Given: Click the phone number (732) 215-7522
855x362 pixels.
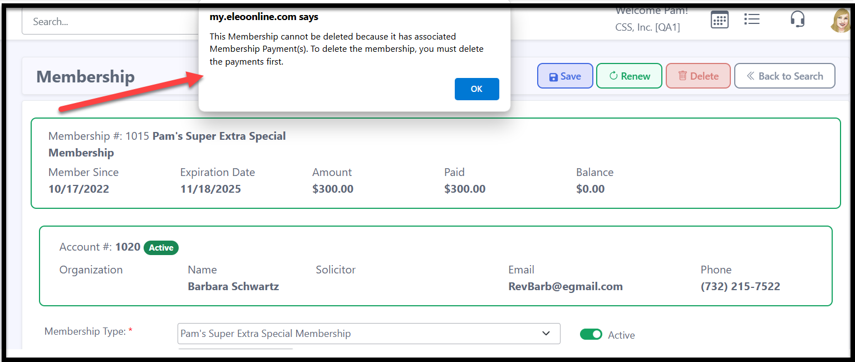Looking at the screenshot, I should 740,287.
